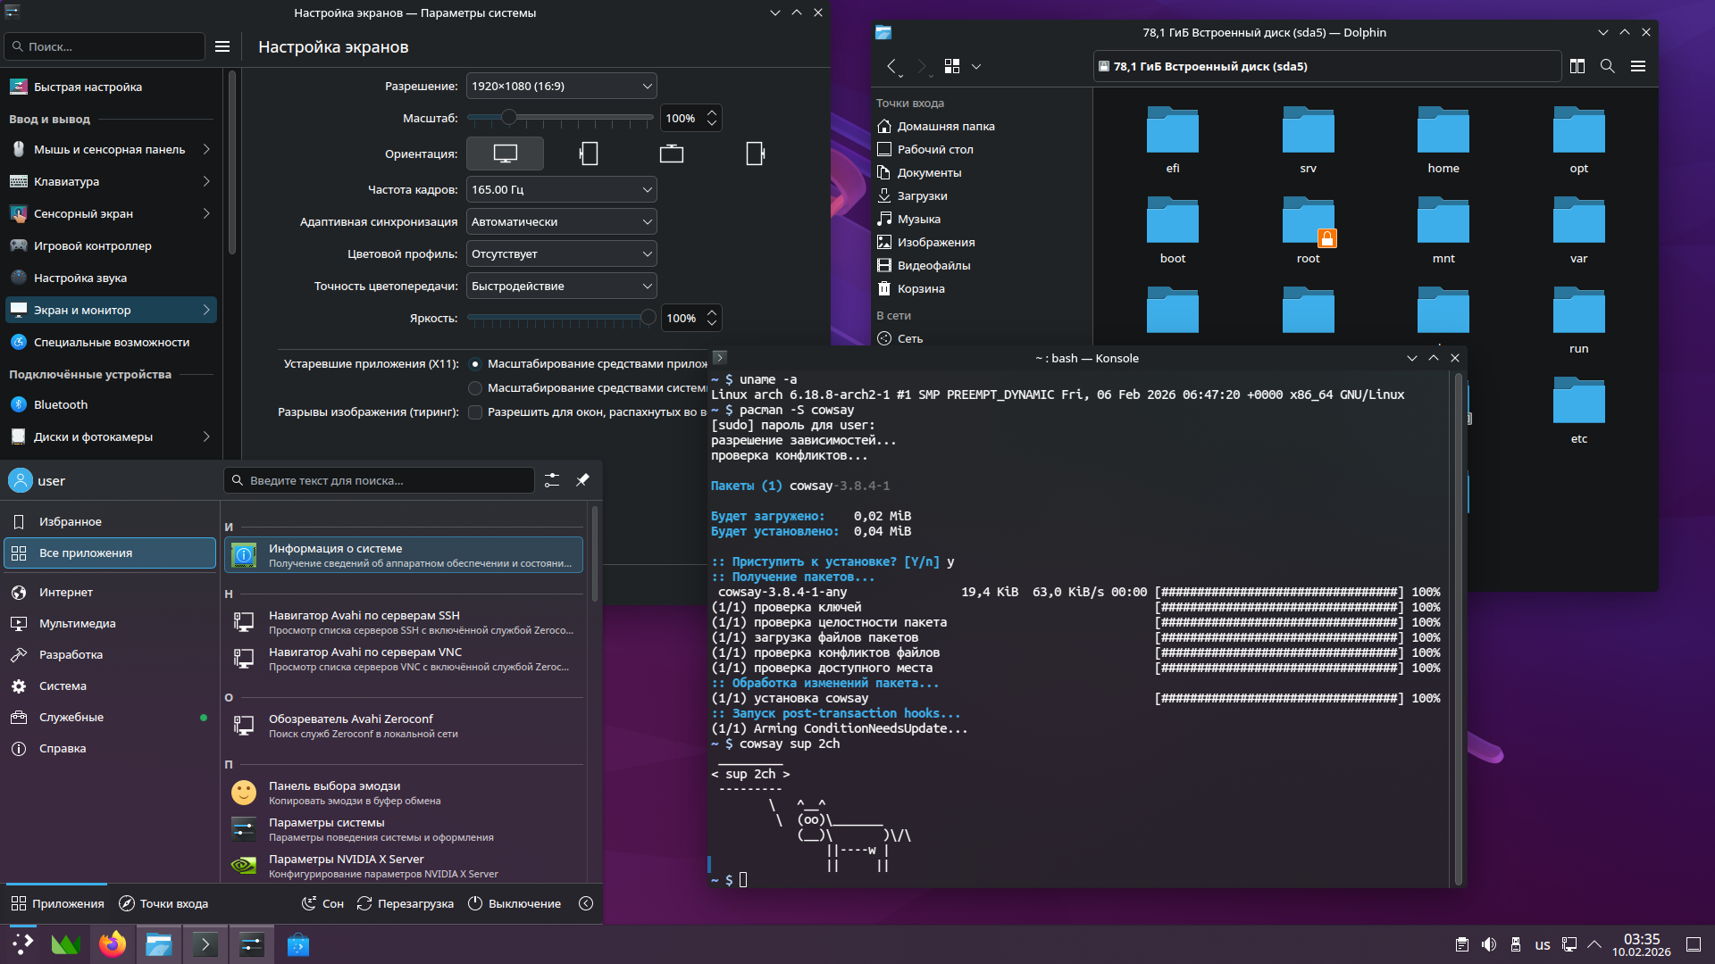Open the Адаптивная синхронизация dropdown
The width and height of the screenshot is (1715, 964).
point(562,222)
